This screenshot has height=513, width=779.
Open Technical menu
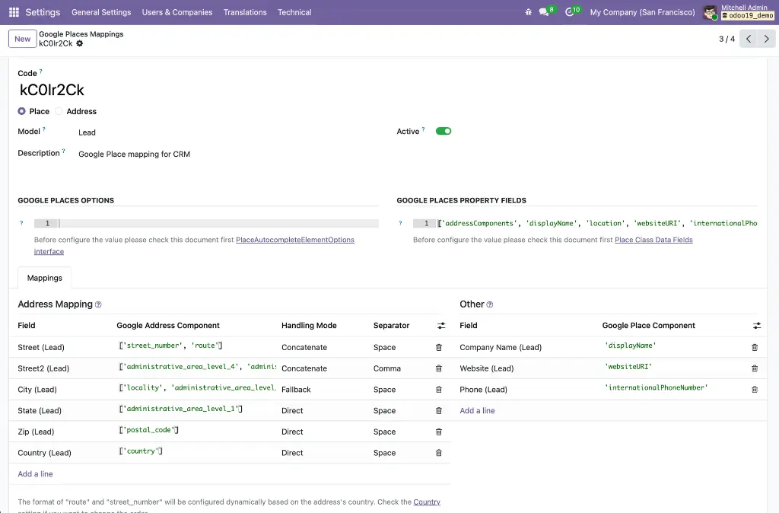coord(294,12)
